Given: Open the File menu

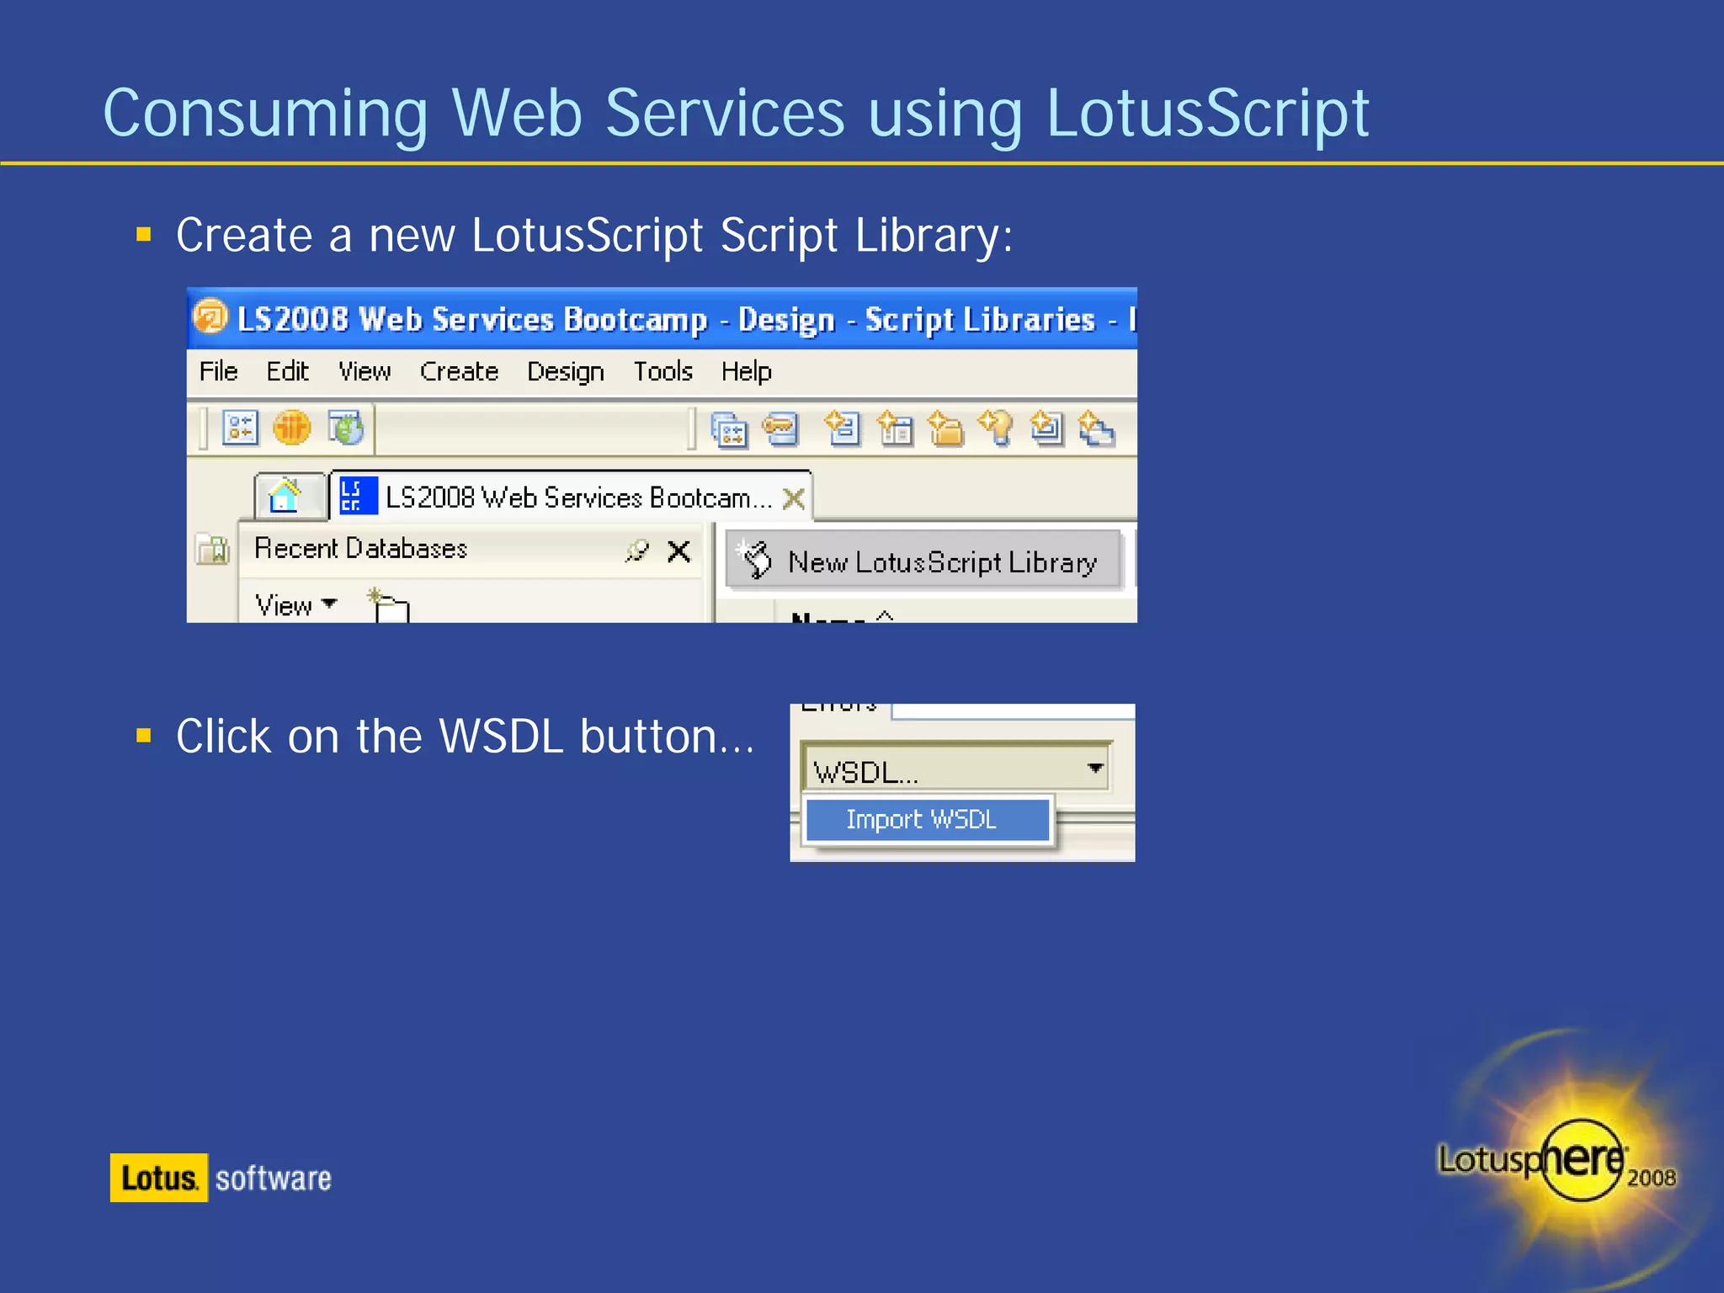Looking at the screenshot, I should coord(219,371).
